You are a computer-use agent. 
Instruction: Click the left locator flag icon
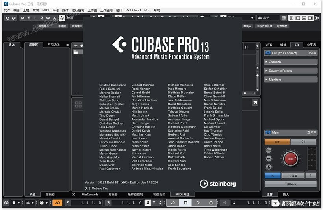[68, 203]
